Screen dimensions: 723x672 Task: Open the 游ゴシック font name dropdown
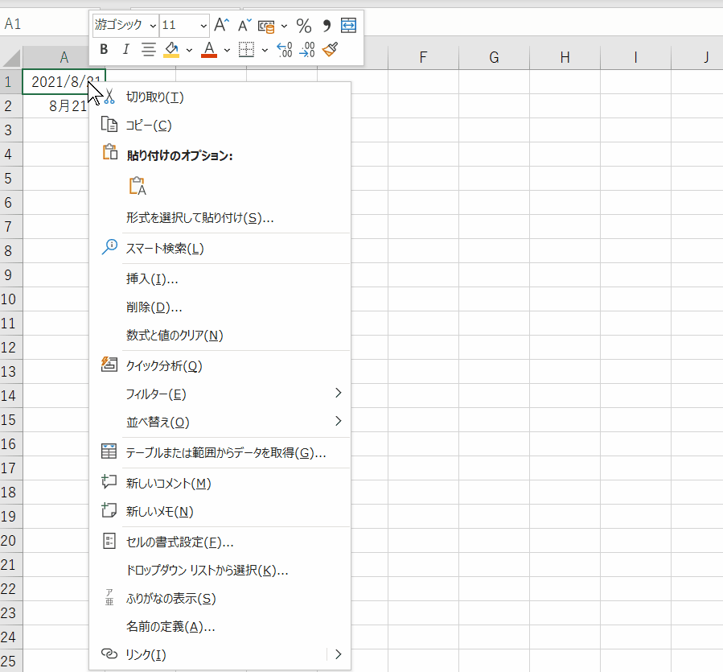coord(154,25)
